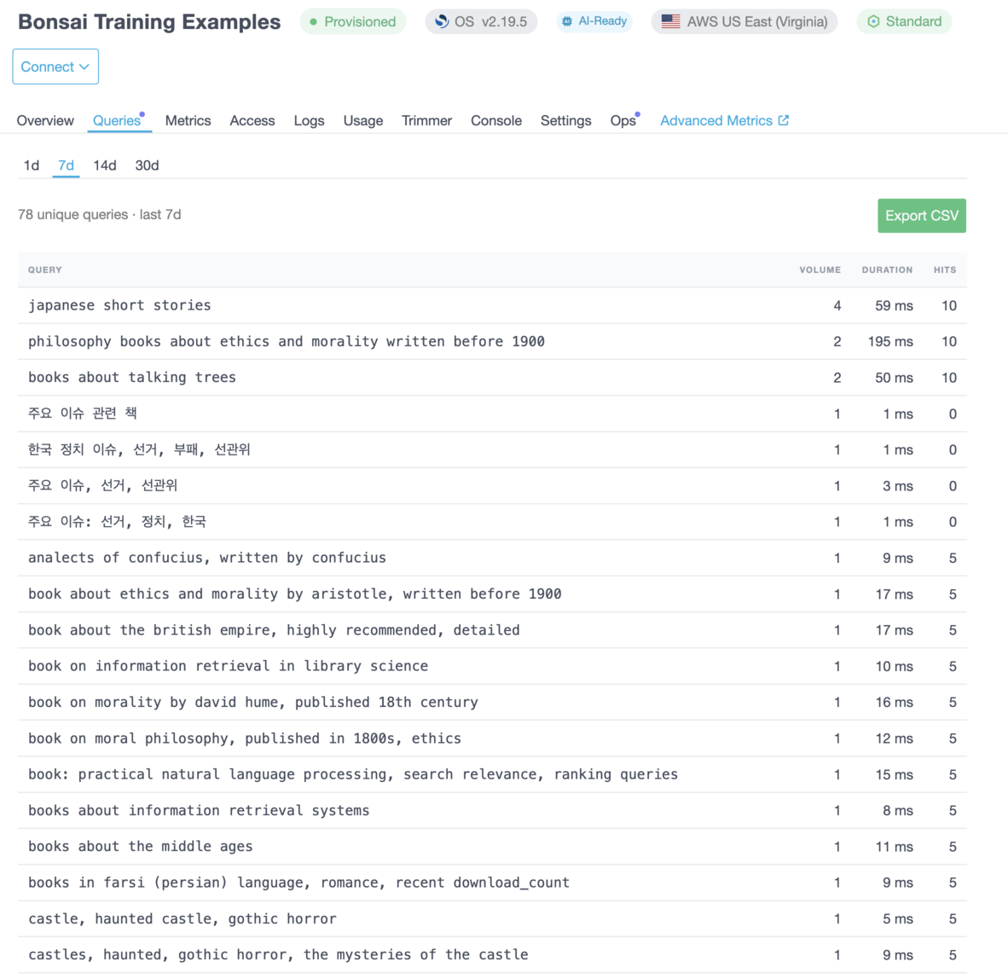Image resolution: width=1008 pixels, height=979 pixels.
Task: Click query '주요 이슈: 선거, 정치, 한국'
Action: coord(117,521)
